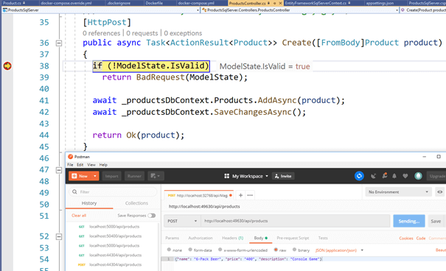Click Clear all history link
446x271 pixels.
tap(79, 216)
